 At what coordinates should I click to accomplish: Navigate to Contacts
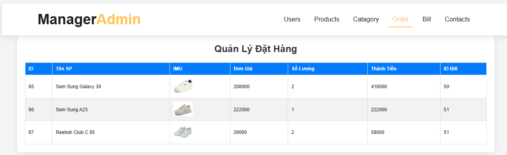point(457,19)
